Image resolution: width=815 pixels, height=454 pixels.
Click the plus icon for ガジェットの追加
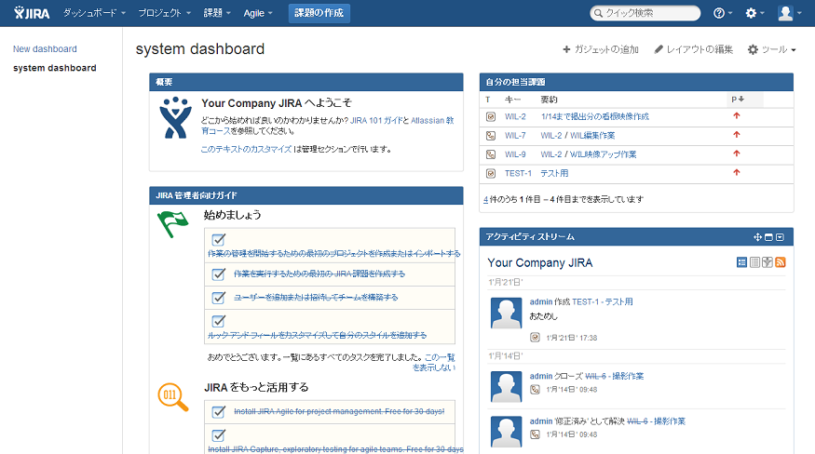point(566,49)
